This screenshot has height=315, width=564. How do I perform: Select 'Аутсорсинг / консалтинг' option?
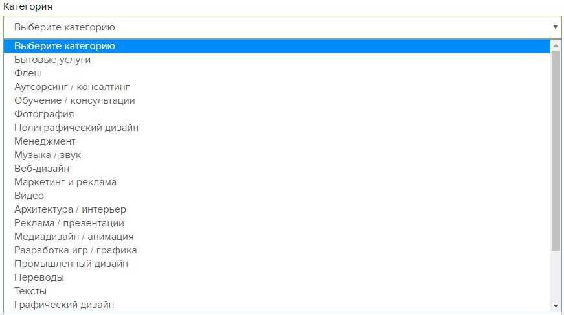pyautogui.click(x=73, y=87)
